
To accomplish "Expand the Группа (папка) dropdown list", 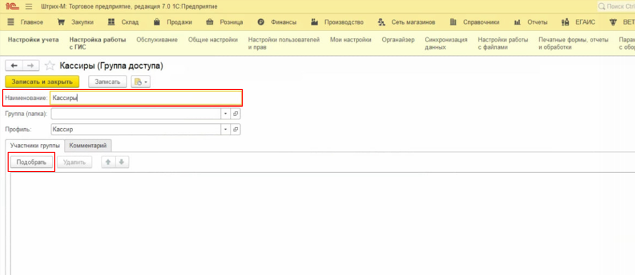I will pyautogui.click(x=225, y=113).
